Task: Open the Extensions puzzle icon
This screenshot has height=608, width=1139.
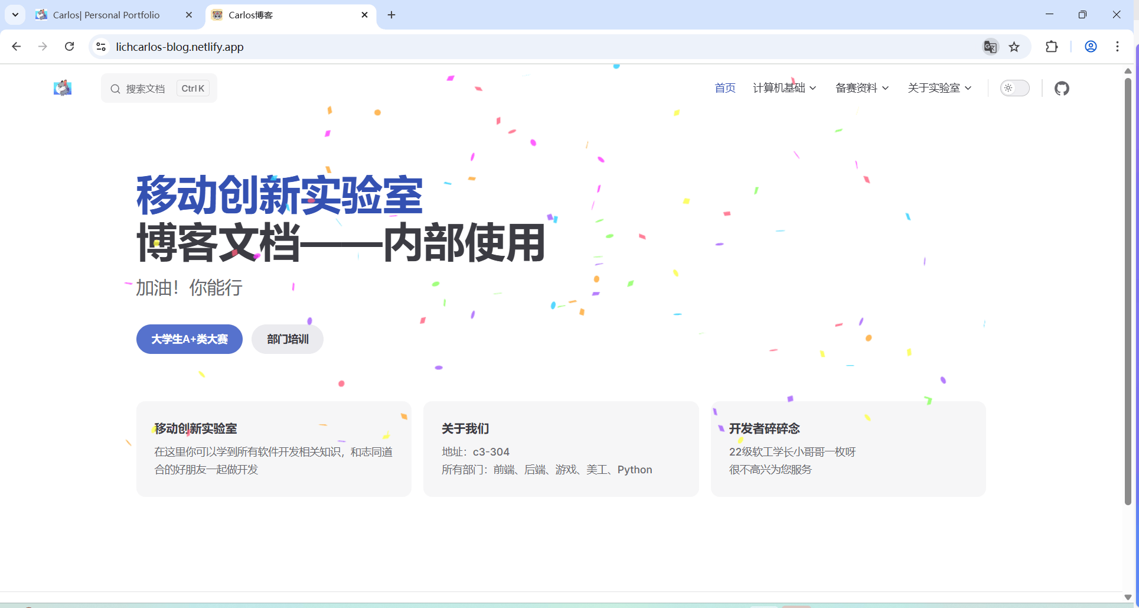Action: point(1052,47)
